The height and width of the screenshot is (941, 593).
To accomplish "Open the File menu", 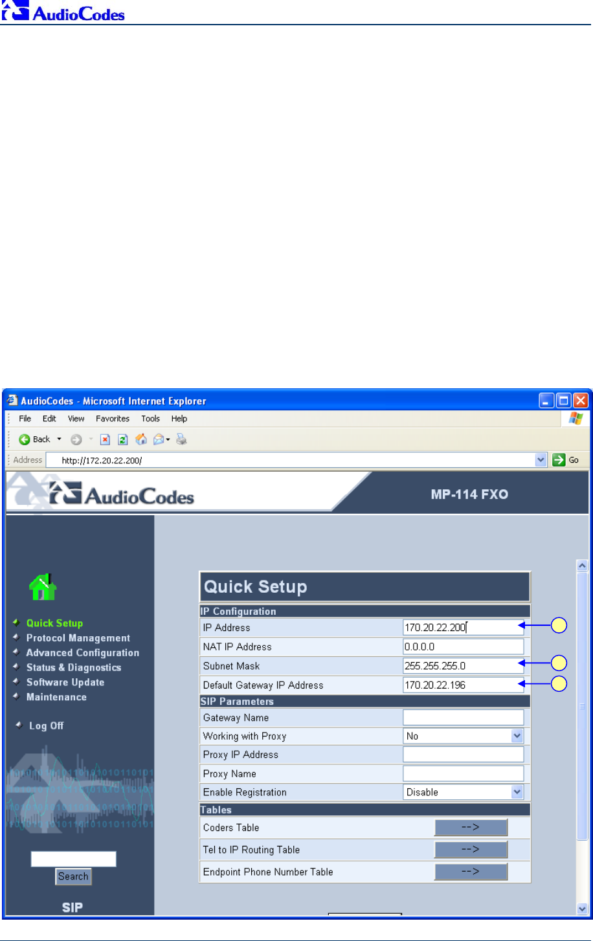I will pos(25,419).
